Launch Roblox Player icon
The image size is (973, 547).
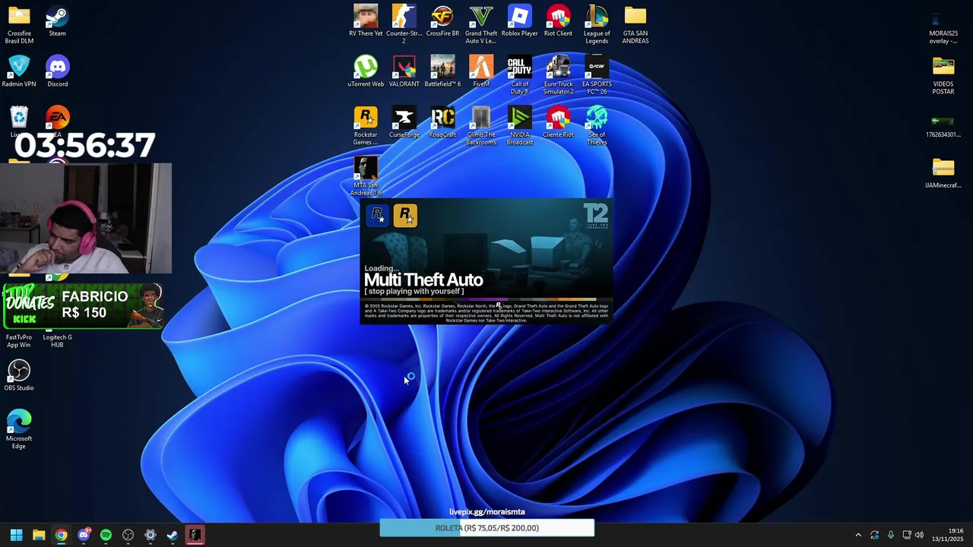pyautogui.click(x=520, y=21)
